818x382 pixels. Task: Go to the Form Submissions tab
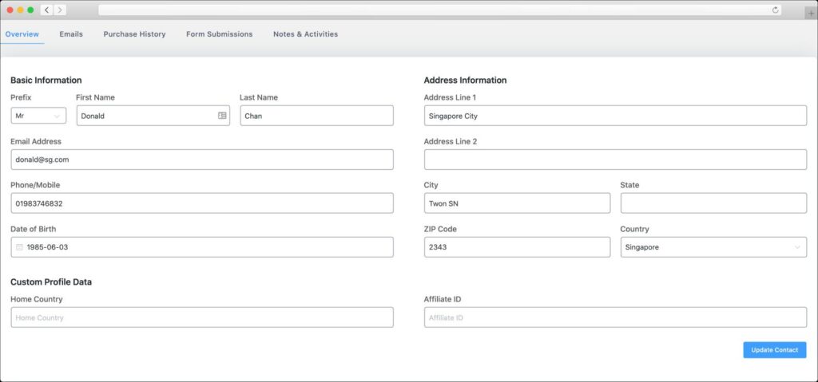tap(219, 33)
